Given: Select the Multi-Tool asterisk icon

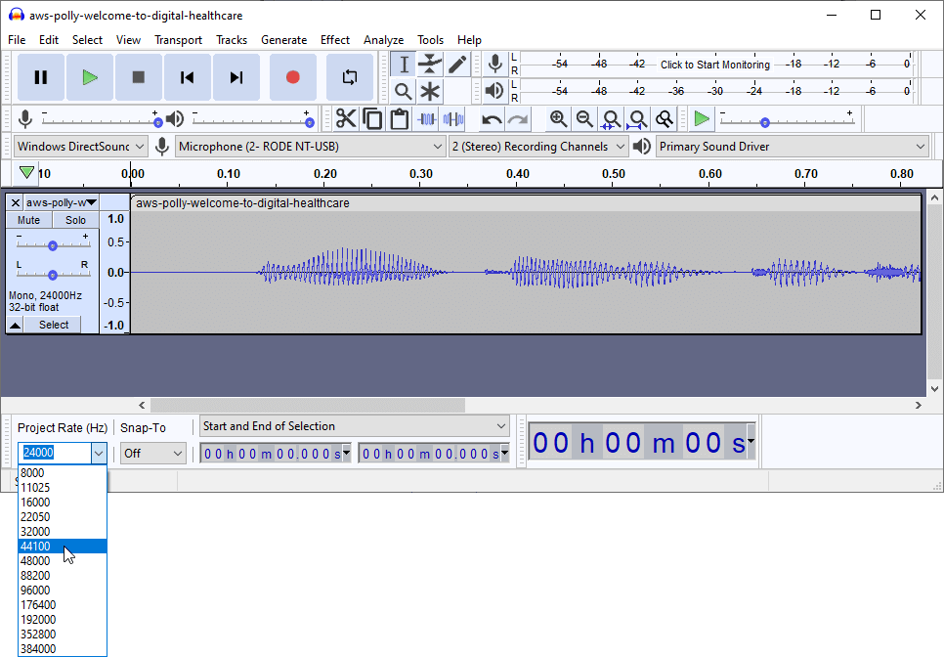Looking at the screenshot, I should click(x=430, y=92).
